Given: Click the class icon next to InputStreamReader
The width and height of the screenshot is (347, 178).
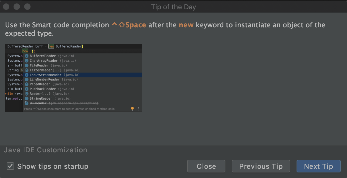Looking at the screenshot, I should [27, 75].
